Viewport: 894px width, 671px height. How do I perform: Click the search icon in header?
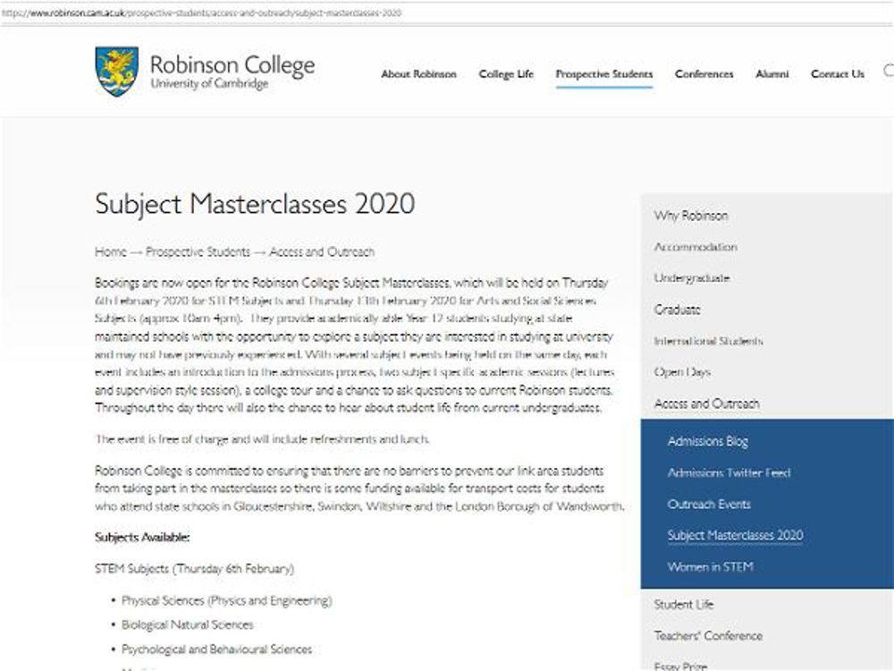888,72
